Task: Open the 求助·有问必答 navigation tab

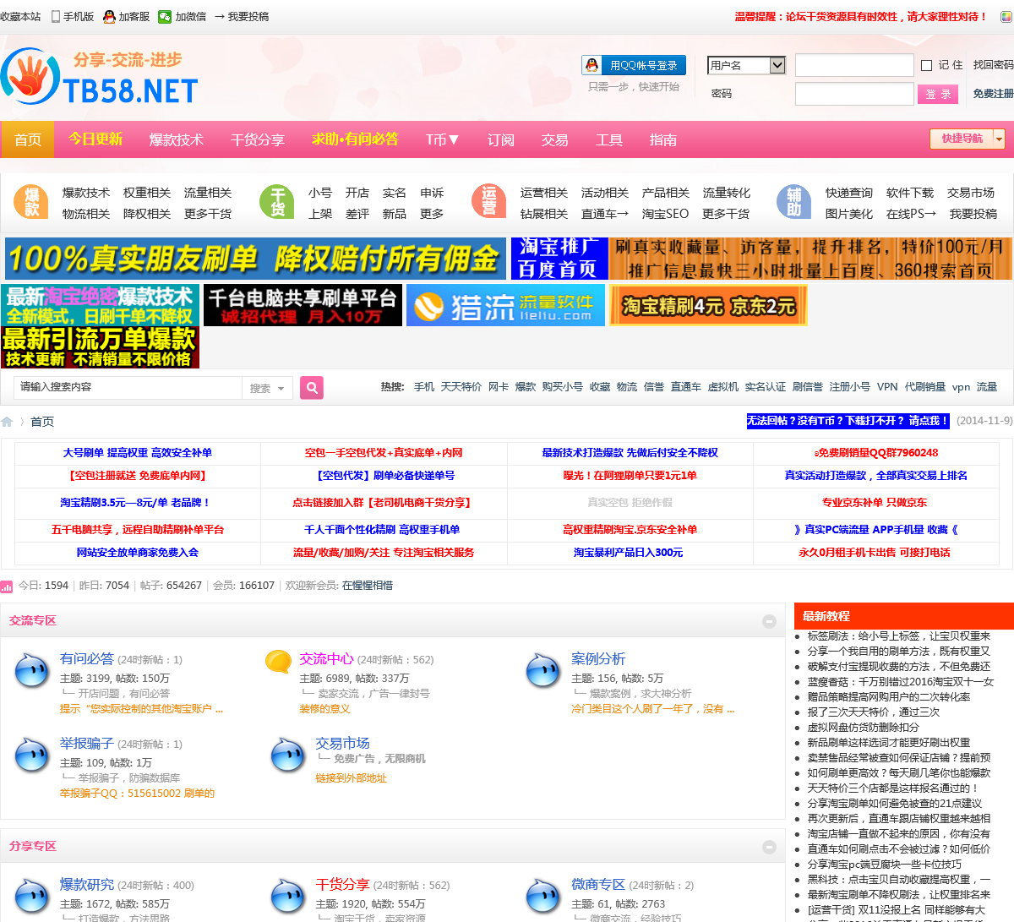Action: (355, 139)
